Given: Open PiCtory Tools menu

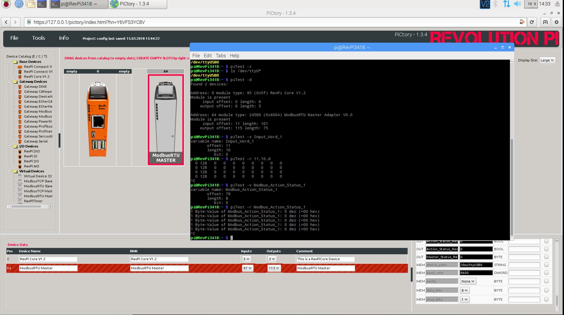Looking at the screenshot, I should (39, 38).
